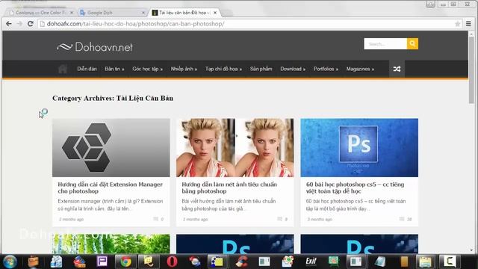
Task: Open link Hướng dẫn làm nét ảnh tiêu chuẩn
Action: (x=229, y=188)
